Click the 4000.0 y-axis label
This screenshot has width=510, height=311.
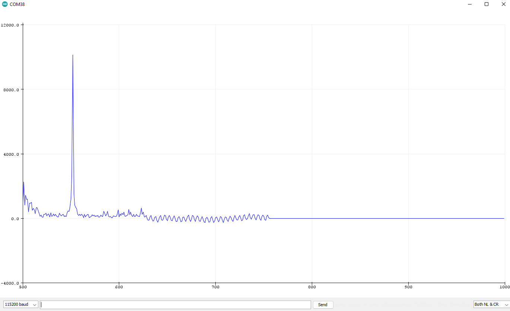click(12, 154)
